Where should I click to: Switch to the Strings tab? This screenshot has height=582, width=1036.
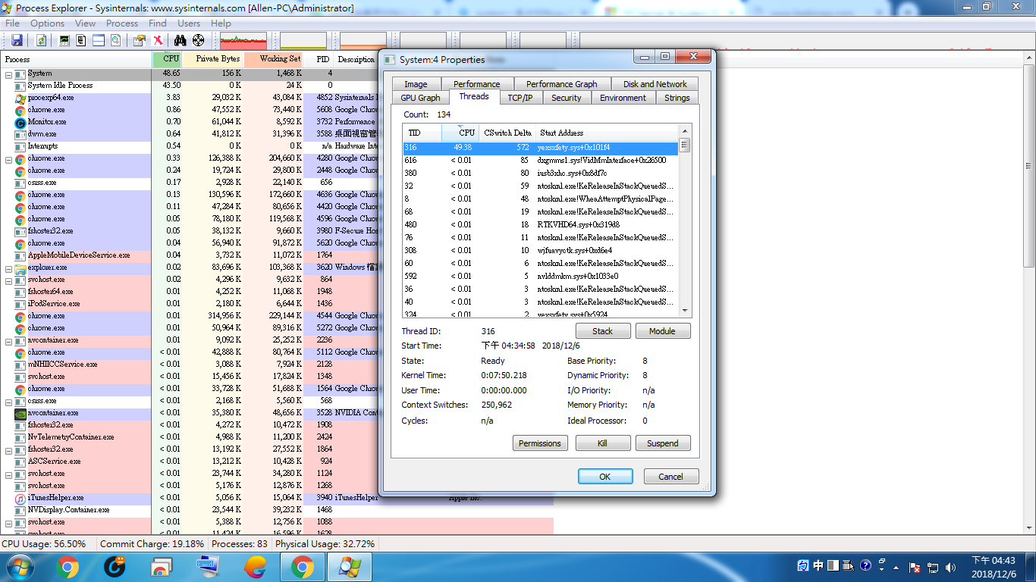tap(677, 98)
